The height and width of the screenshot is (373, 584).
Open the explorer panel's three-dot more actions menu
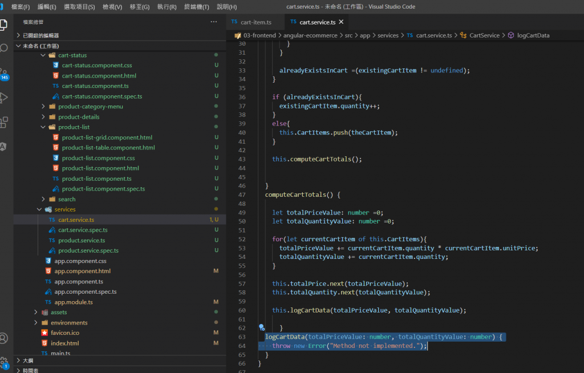214,22
